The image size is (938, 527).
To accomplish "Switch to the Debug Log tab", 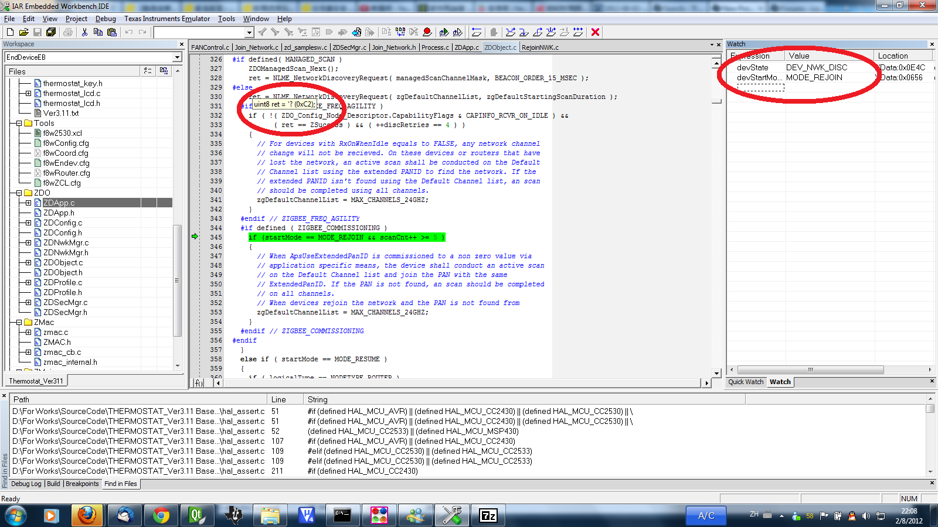I will pos(26,484).
